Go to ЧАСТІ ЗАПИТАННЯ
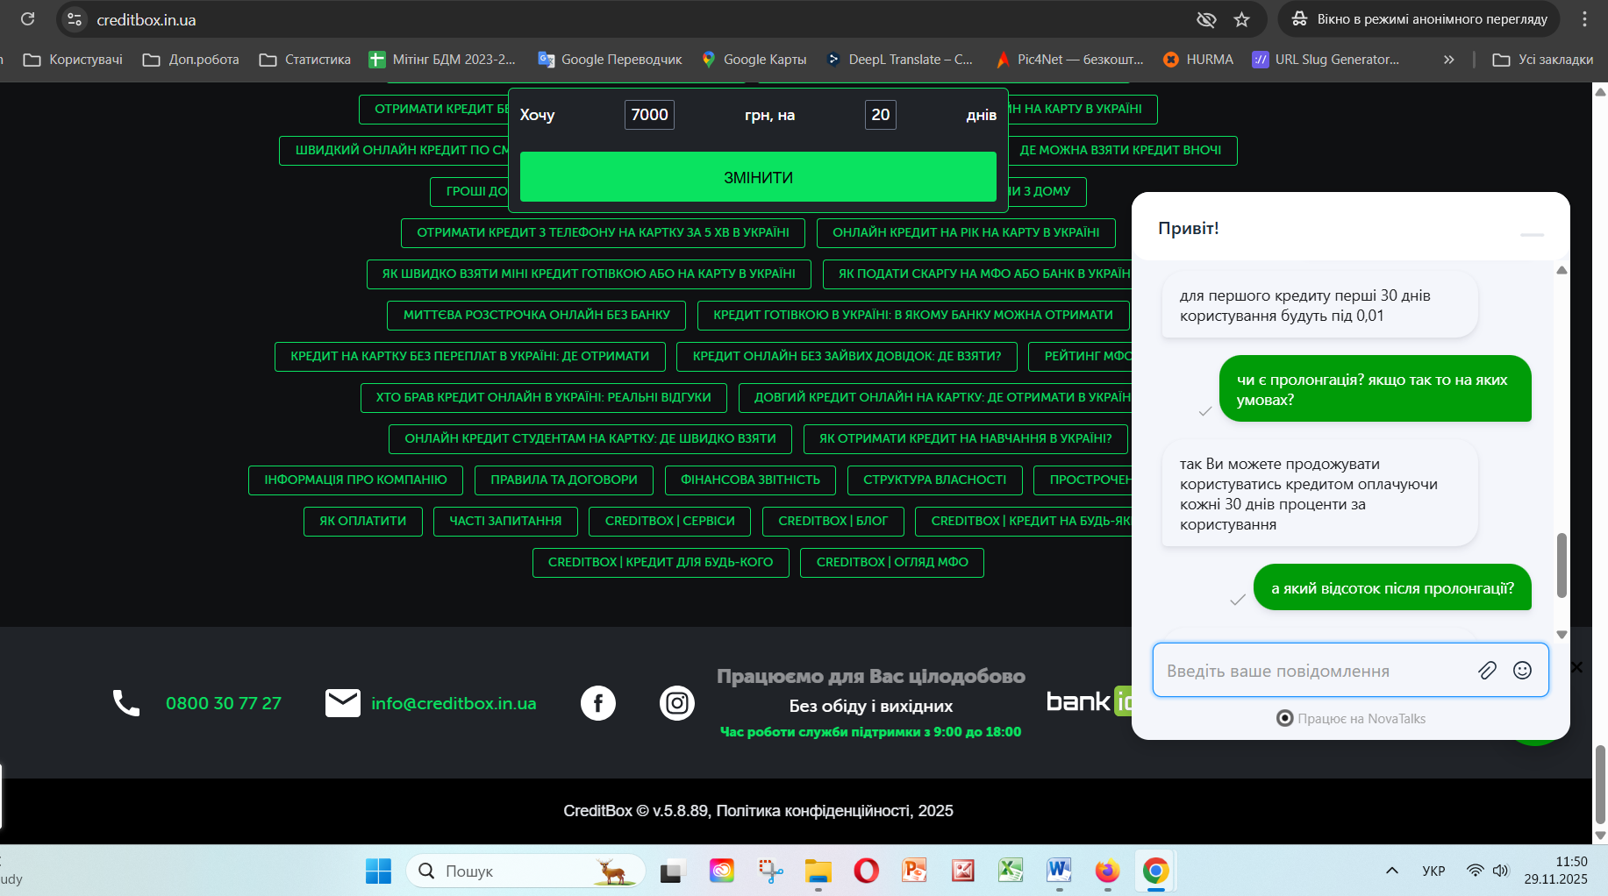This screenshot has height=896, width=1608. [x=505, y=521]
